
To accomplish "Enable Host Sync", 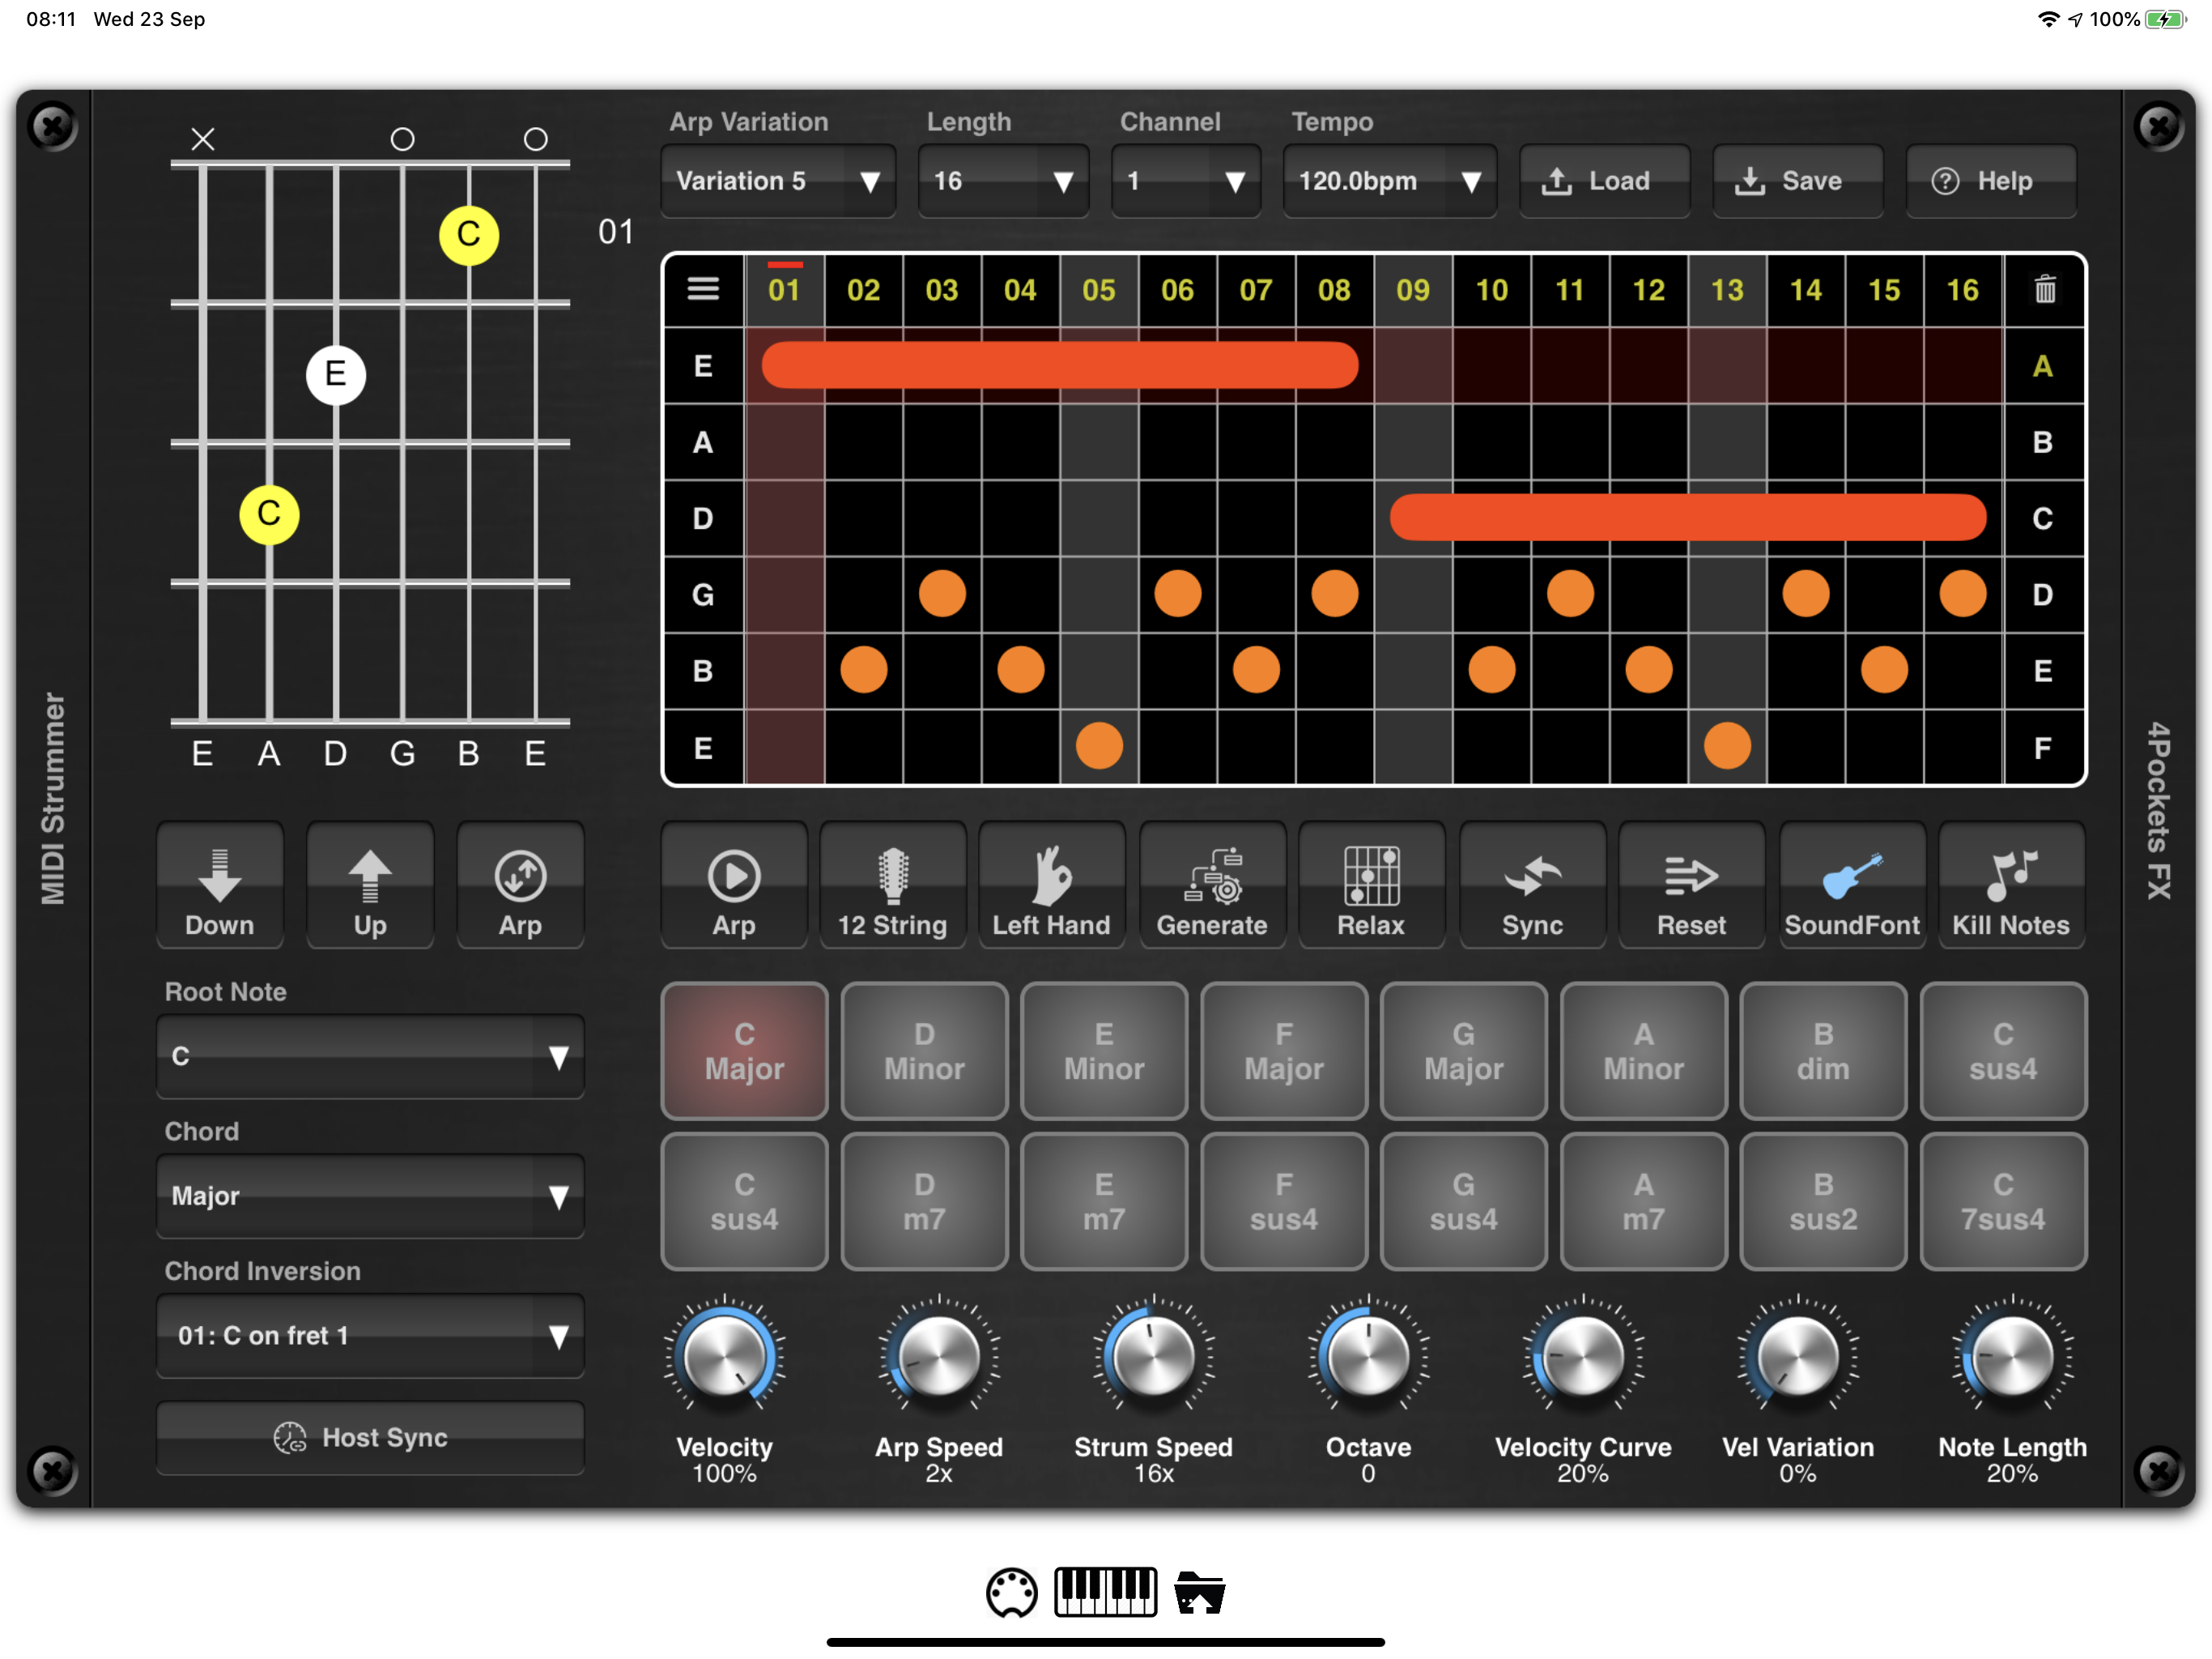I will click(x=370, y=1437).
